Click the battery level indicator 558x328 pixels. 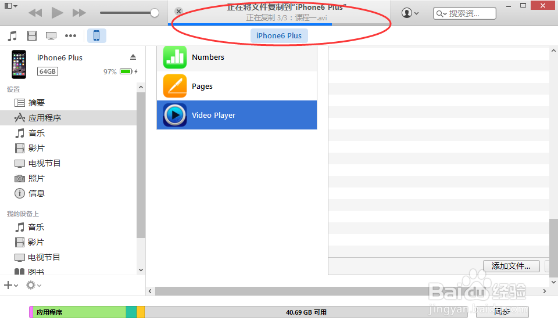coord(126,71)
